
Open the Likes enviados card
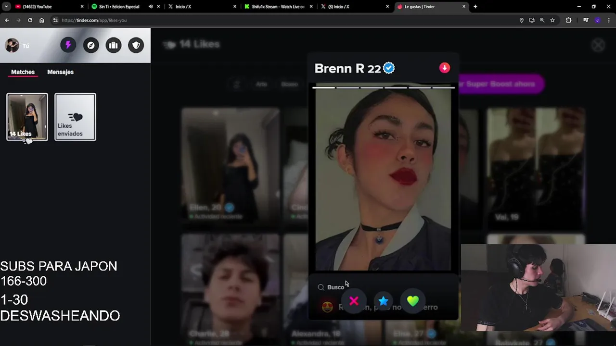point(75,117)
